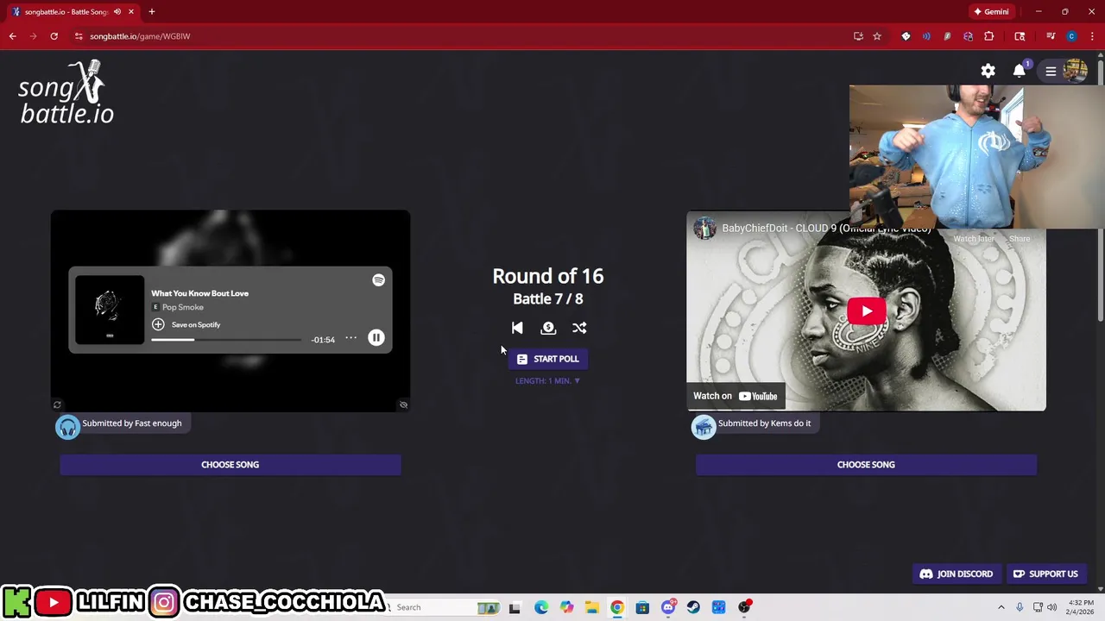Open the Extensions puzzle icon

pos(988,36)
